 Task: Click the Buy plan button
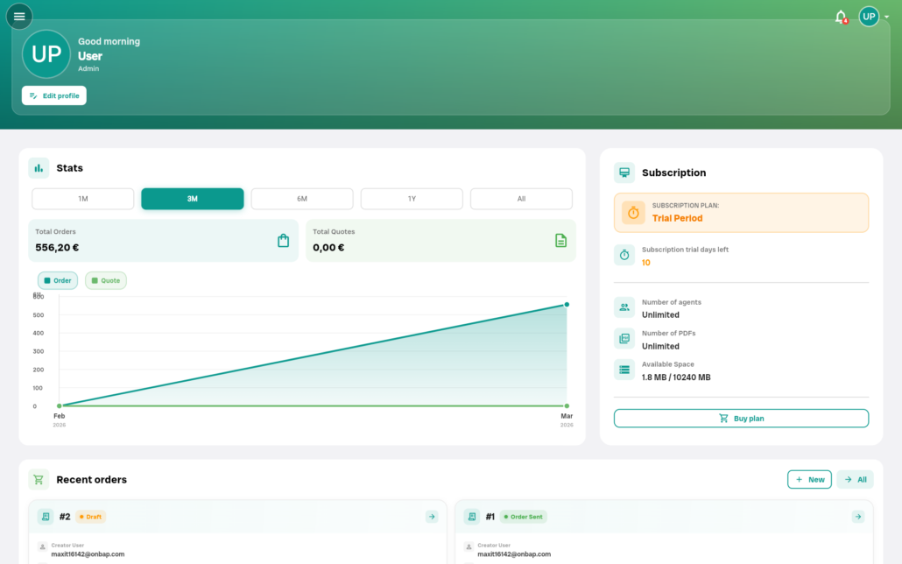pyautogui.click(x=741, y=418)
